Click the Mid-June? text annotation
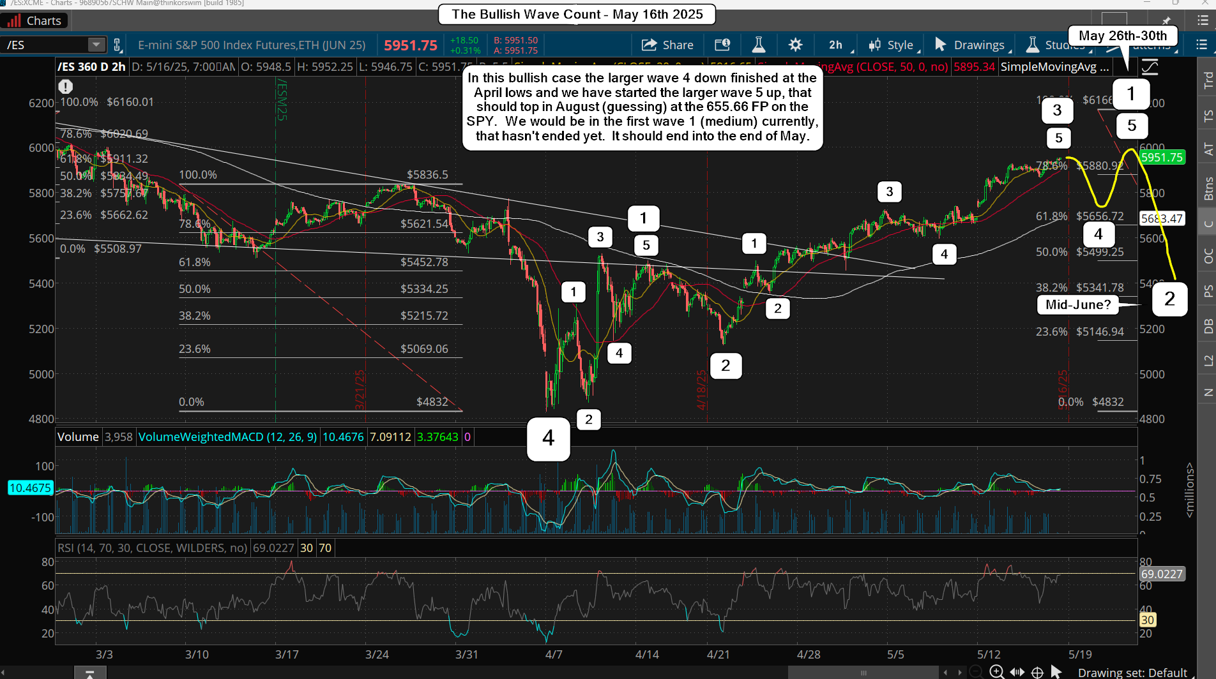The image size is (1216, 679). click(1078, 304)
